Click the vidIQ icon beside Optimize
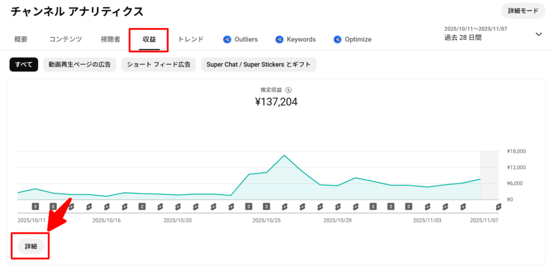This screenshot has height=273, width=554. click(x=338, y=39)
